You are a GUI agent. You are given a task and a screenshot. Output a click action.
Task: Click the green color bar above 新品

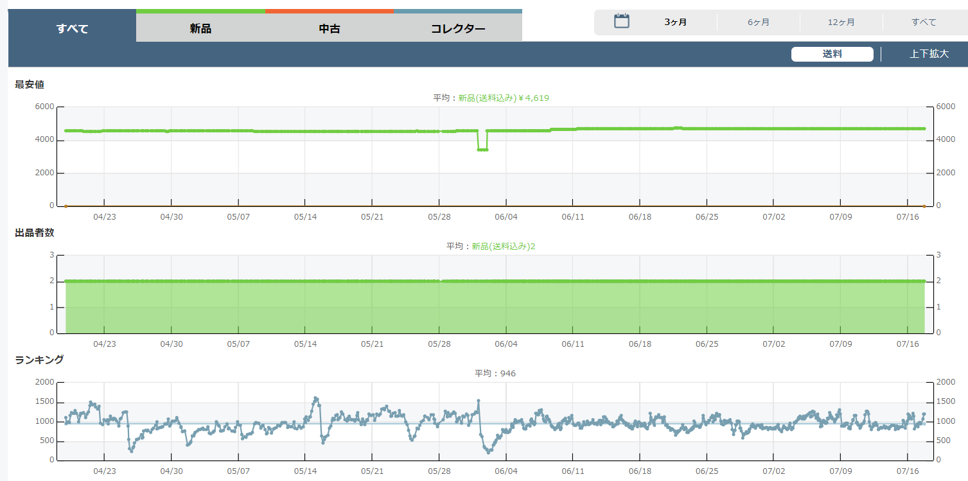(200, 12)
